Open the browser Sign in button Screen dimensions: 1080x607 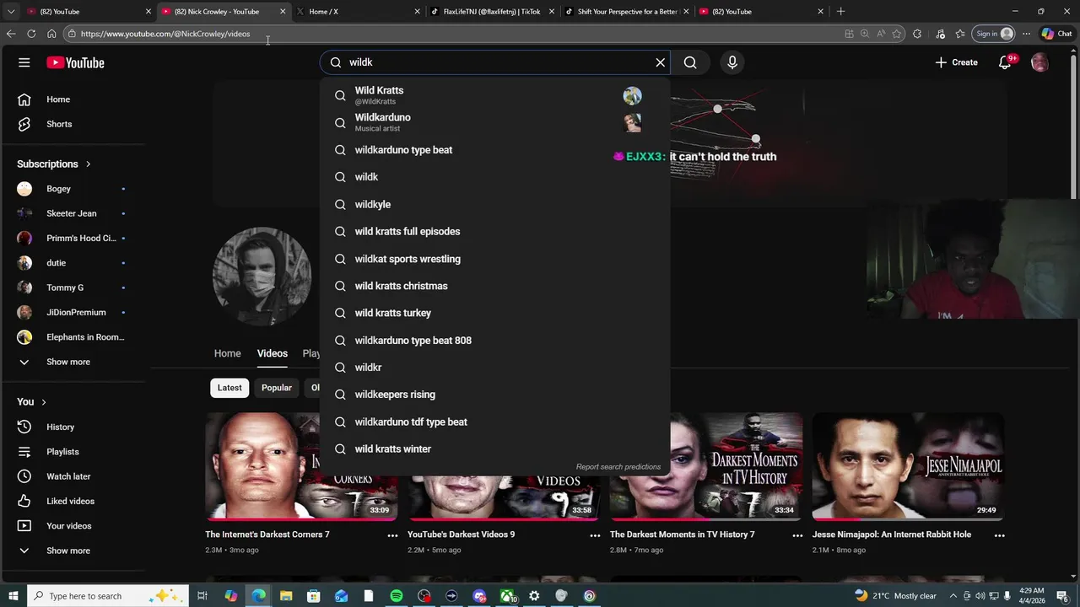coord(993,34)
